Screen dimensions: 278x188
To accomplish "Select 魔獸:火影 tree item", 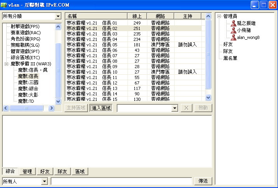I will (28, 95).
